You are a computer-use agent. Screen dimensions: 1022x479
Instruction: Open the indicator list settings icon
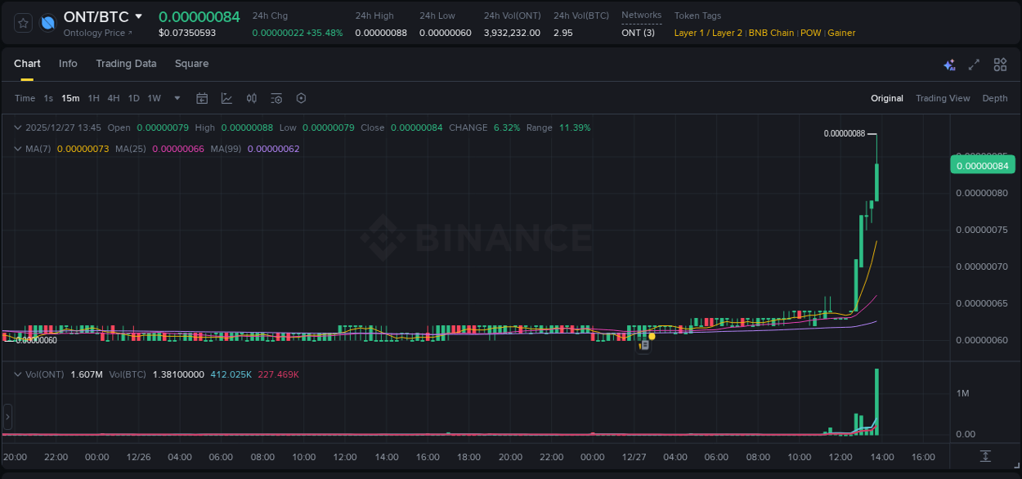coord(276,98)
